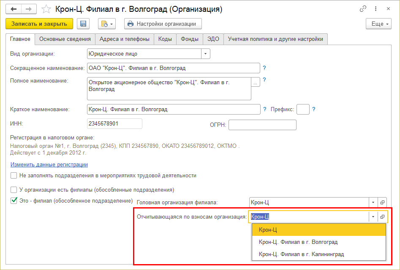Open the Головная организация record with open icon
This screenshot has width=400, height=270.
[382, 203]
